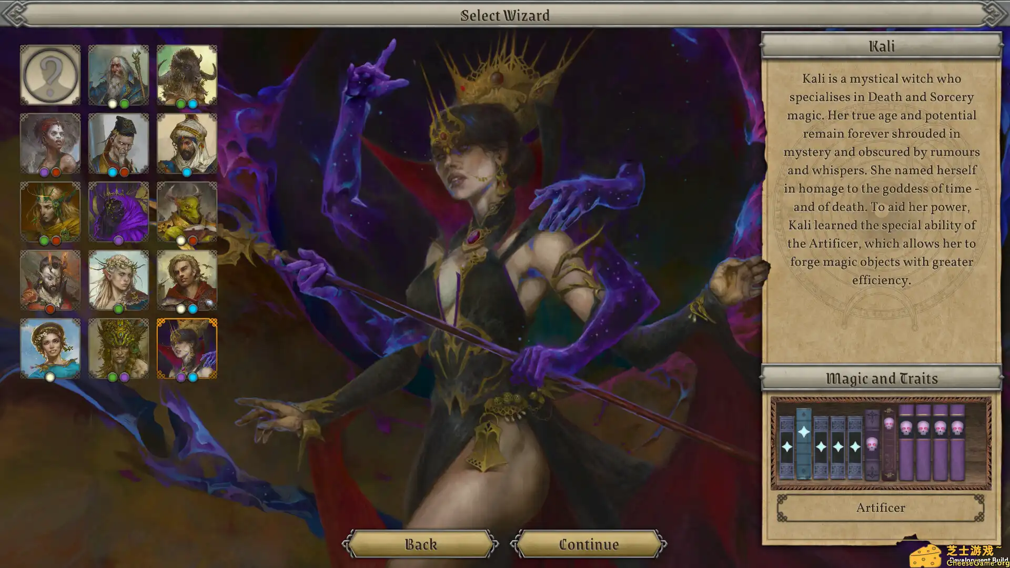Click the tall teal Sorcery spellbook
The image size is (1010, 568).
click(x=803, y=443)
